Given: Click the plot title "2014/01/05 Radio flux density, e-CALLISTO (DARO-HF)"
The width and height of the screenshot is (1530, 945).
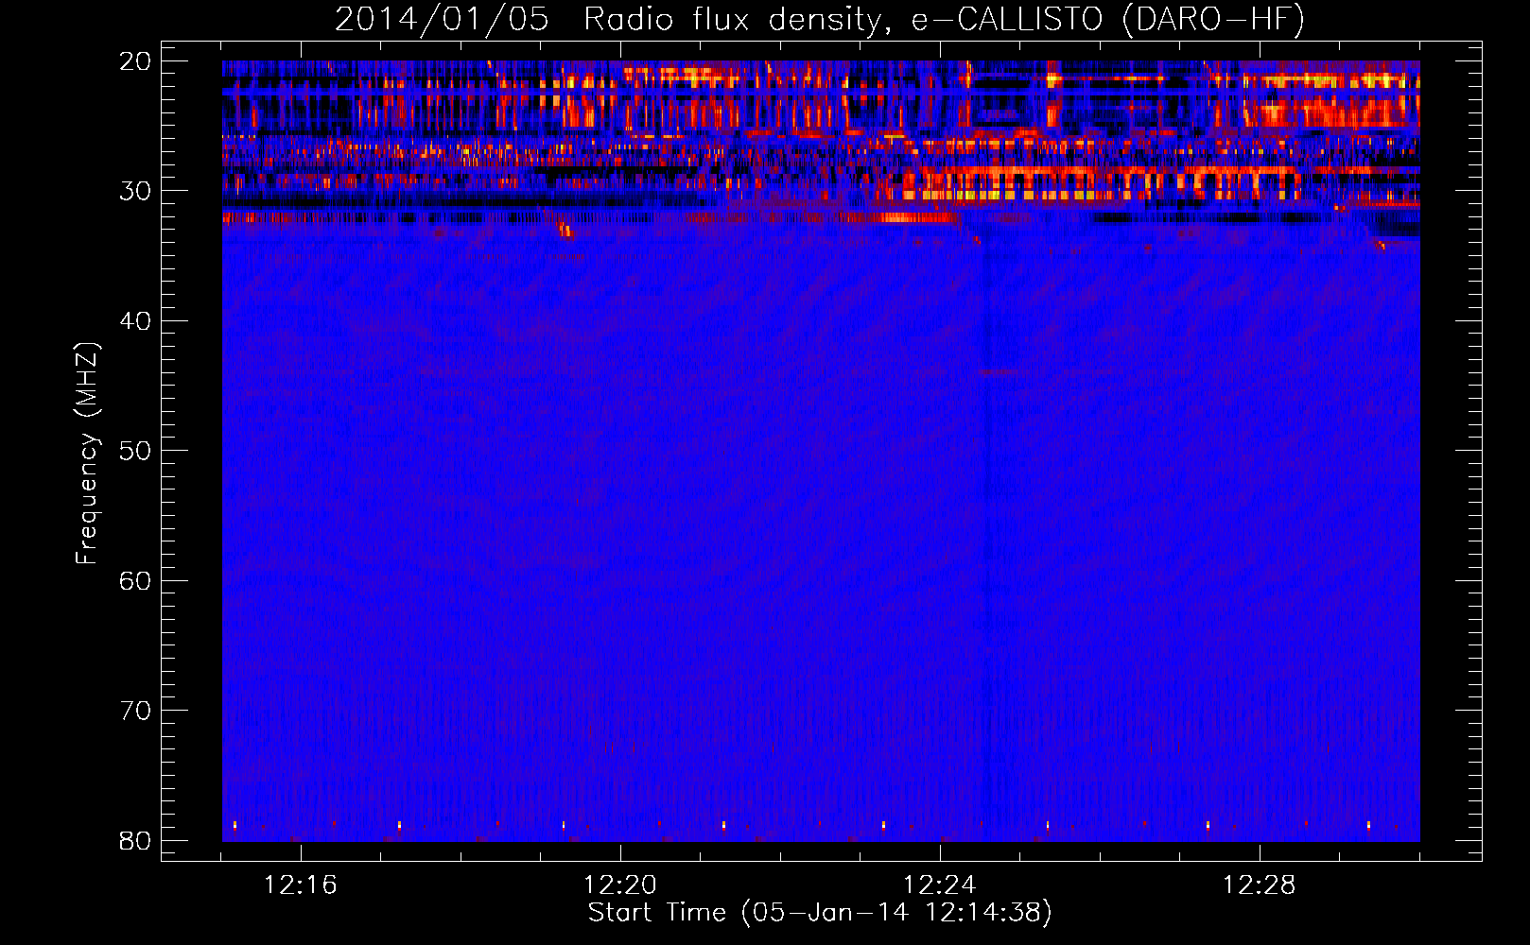Looking at the screenshot, I should (820, 19).
